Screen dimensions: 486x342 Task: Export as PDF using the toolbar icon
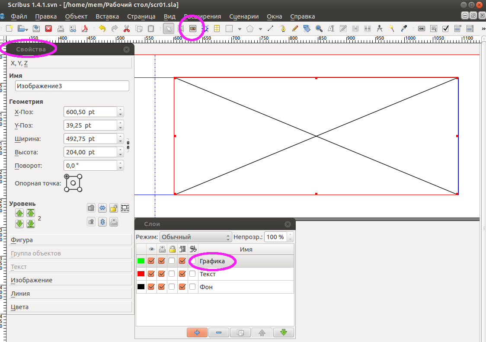pyautogui.click(x=85, y=29)
